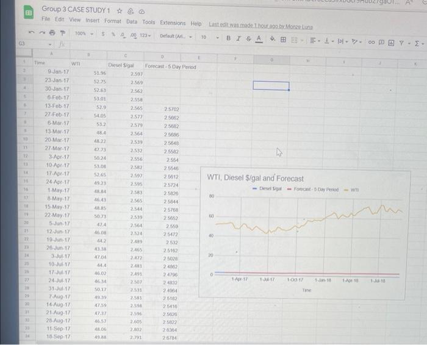Image resolution: width=427 pixels, height=345 pixels.
Task: Select the forecast value 2.5702
Action: [x=162, y=109]
